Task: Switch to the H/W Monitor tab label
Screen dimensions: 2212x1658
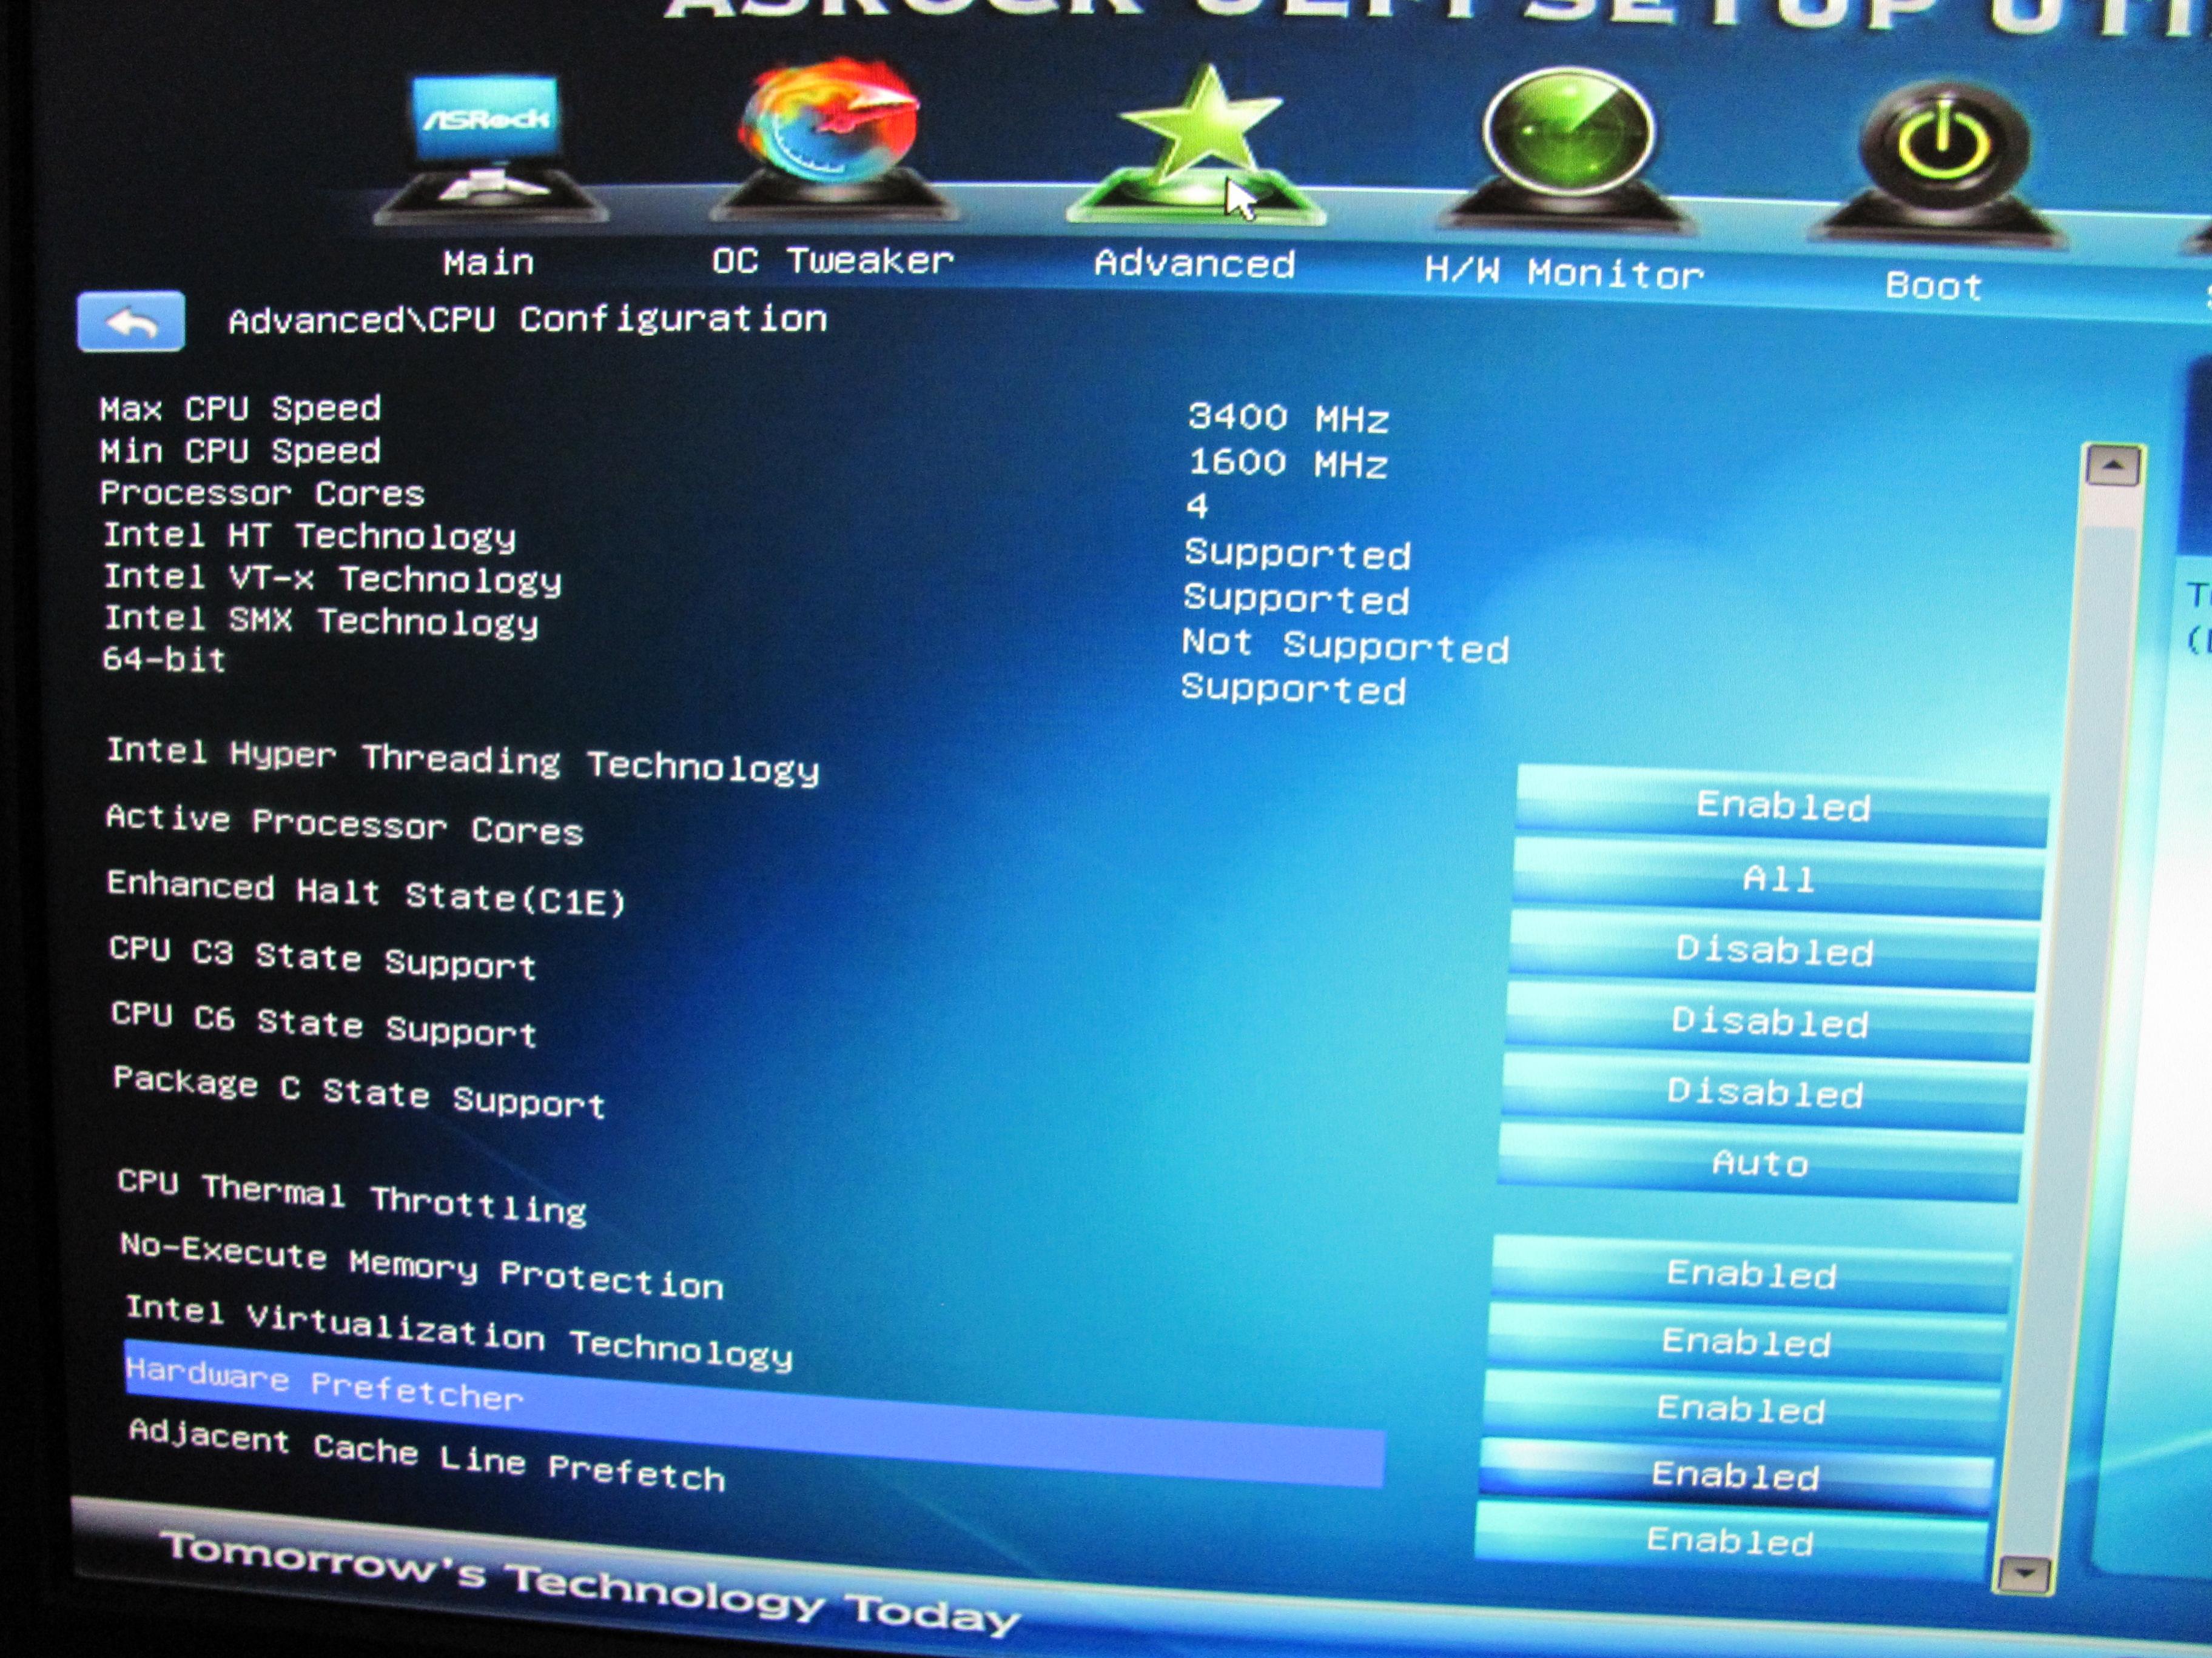Action: [x=1564, y=272]
